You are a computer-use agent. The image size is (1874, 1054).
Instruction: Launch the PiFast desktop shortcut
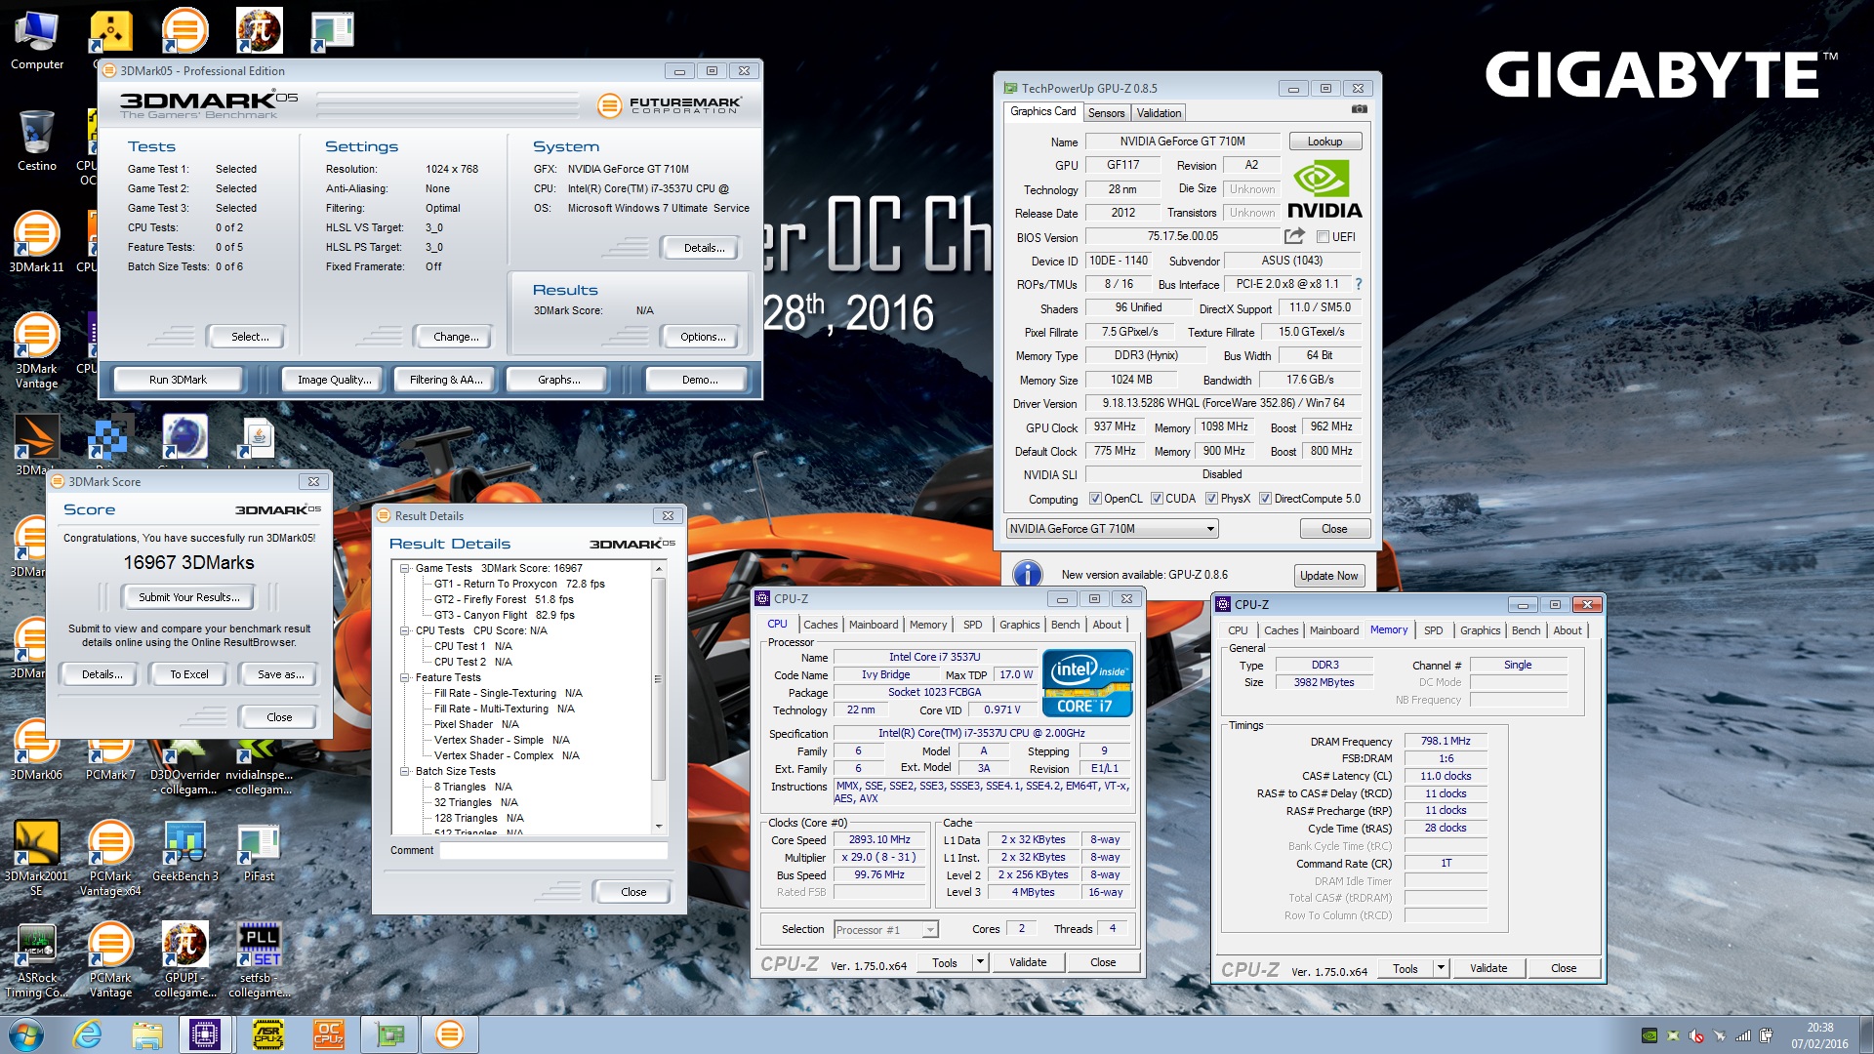pos(259,852)
